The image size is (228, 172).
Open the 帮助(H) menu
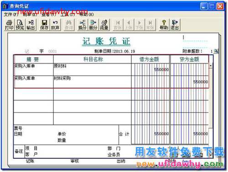point(87,15)
